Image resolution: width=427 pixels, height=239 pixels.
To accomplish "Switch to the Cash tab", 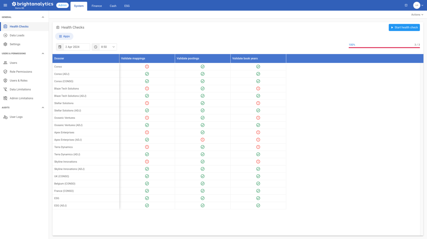I will click(x=113, y=6).
